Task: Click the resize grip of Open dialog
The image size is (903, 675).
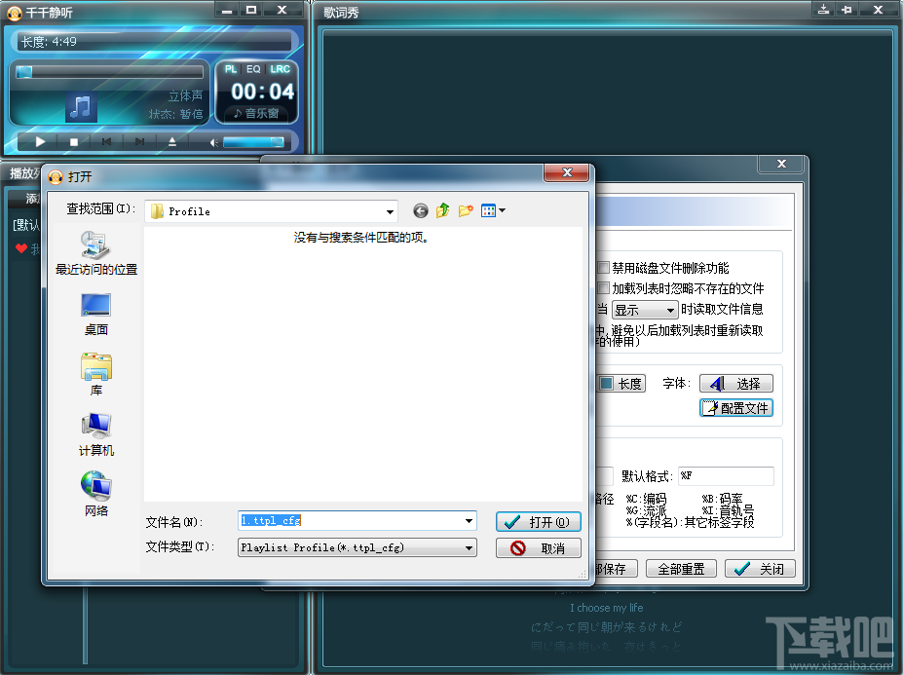Action: 583,574
